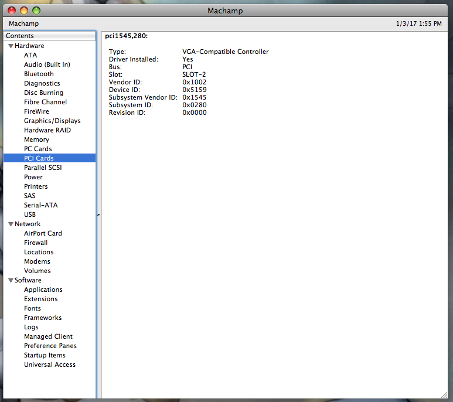Collapse the Network section triangle
Viewport: 453px width, 402px height.
click(x=11, y=224)
